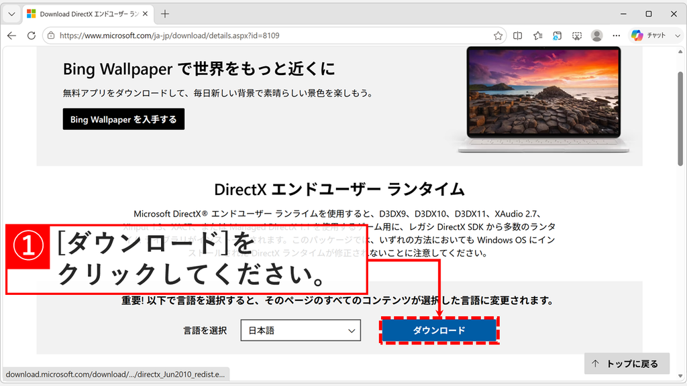Click the DirectX エンドユーザー ランタイム heading
Image resolution: width=687 pixels, height=386 pixels.
[339, 190]
